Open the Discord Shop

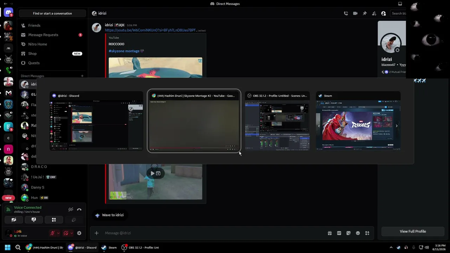pyautogui.click(x=52, y=53)
